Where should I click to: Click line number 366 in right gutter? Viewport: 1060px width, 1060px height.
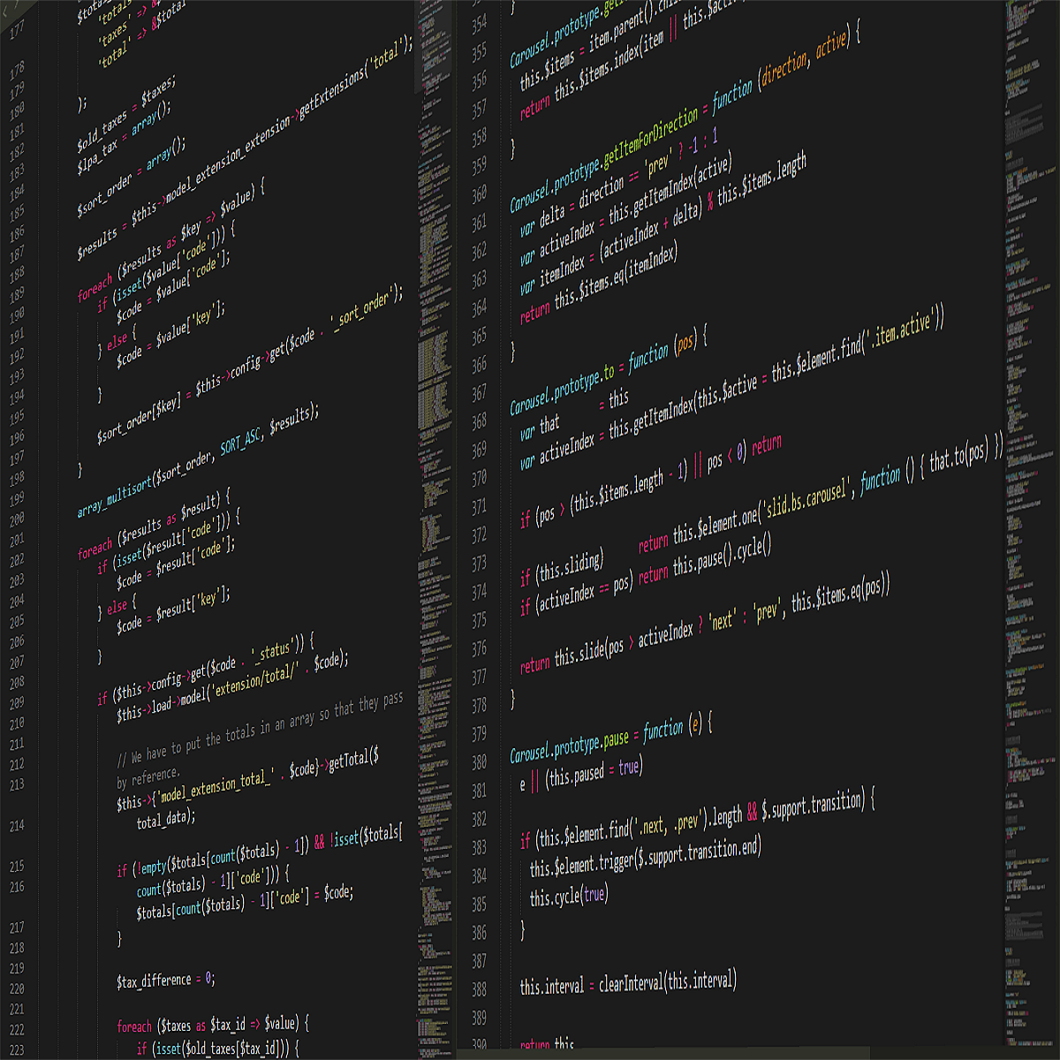pos(479,365)
